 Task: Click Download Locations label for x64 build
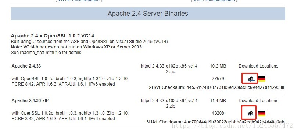pos(258,101)
